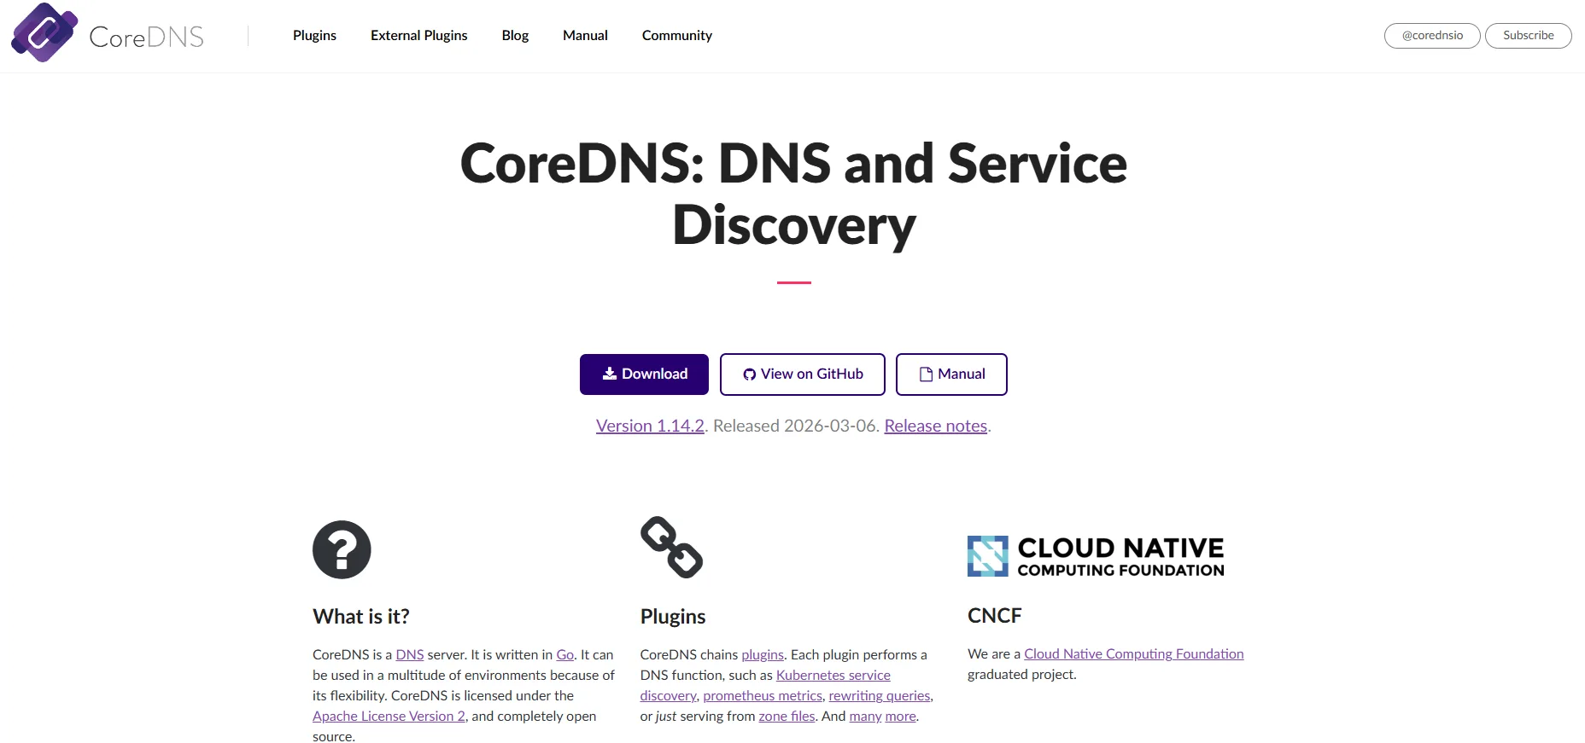Click the chain link Plugins icon

click(671, 547)
